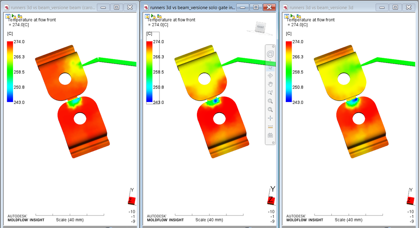420x228 pixels.
Task: Minimize the left 'versione beam' window
Action: click(x=103, y=8)
